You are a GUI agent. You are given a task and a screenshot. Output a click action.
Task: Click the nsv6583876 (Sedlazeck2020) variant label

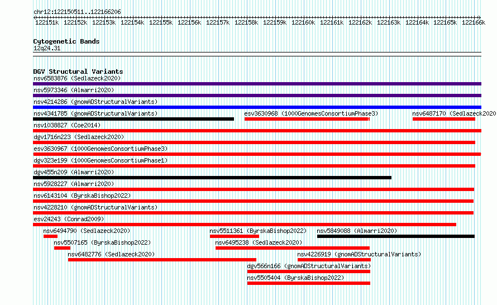(77, 78)
